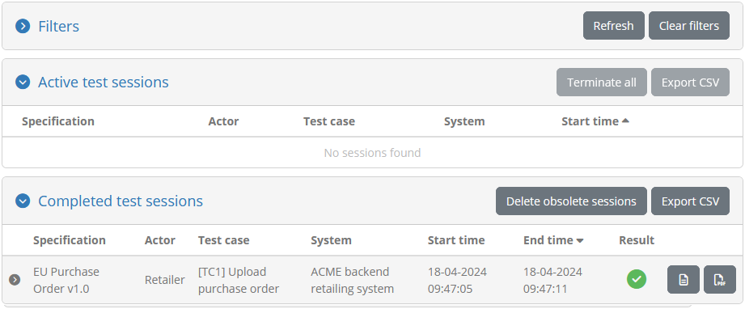The height and width of the screenshot is (309, 745).
Task: Expand the Filters panel chevron
Action: tap(23, 26)
